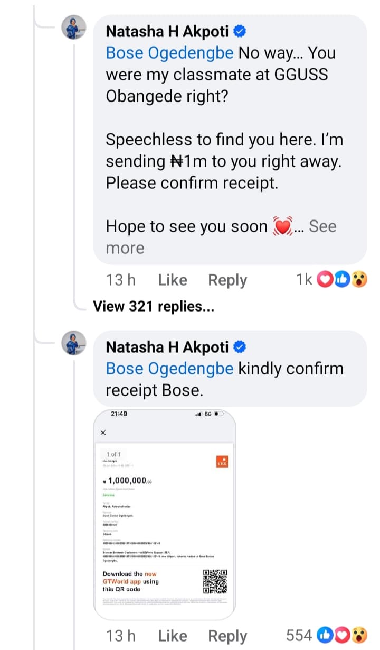Image resolution: width=380 pixels, height=650 pixels.
Task: Like the kindly confirm receipt comment
Action: tap(173, 635)
